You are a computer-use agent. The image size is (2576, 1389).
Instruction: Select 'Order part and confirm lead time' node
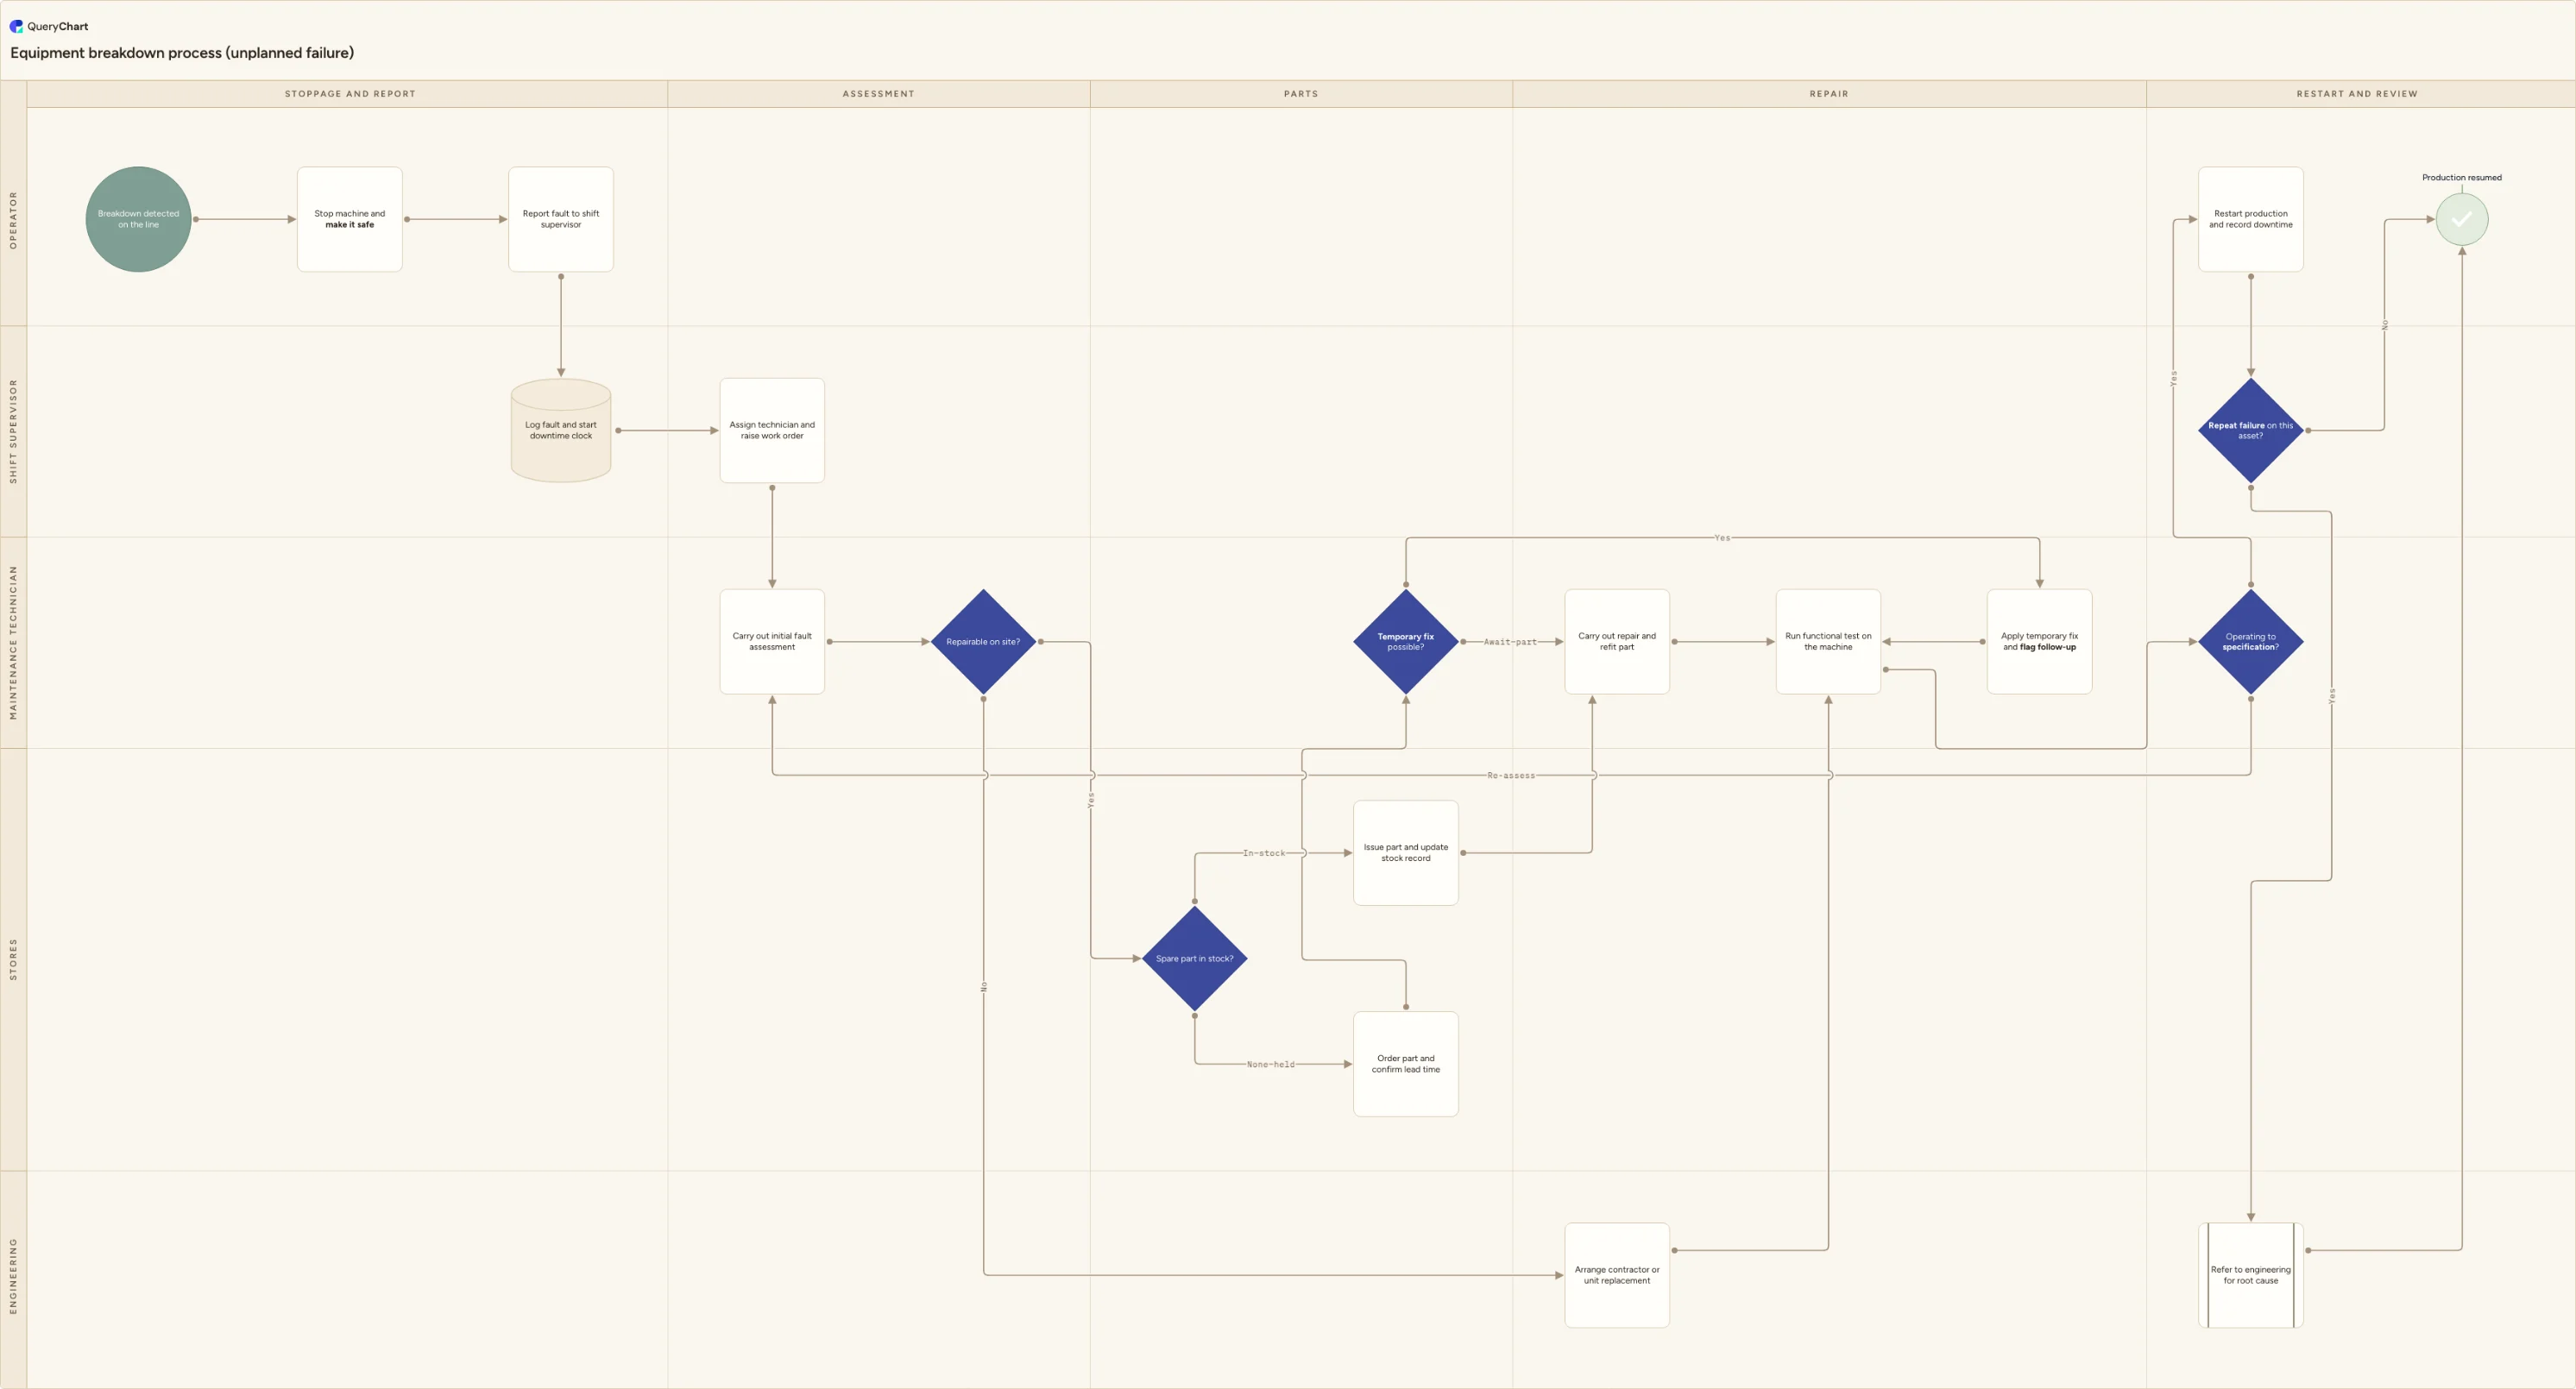(1406, 1064)
